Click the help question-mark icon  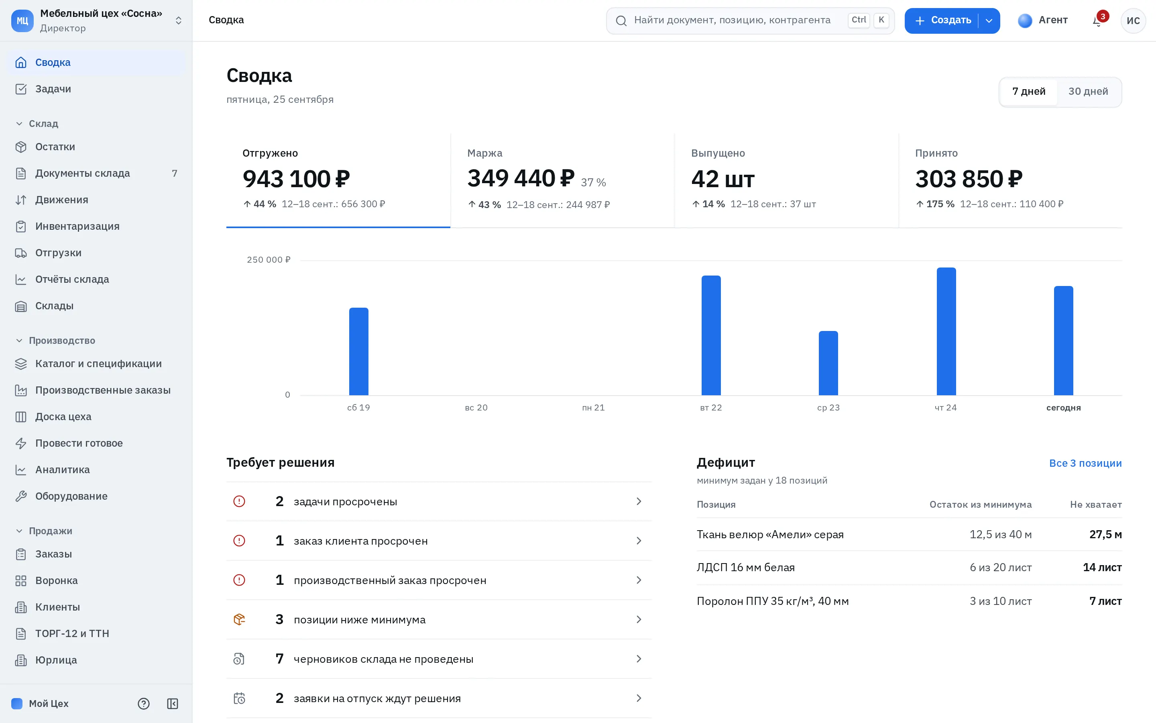pyautogui.click(x=143, y=703)
